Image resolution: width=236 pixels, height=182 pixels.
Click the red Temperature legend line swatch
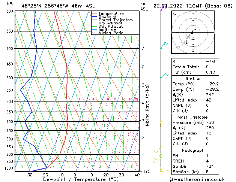95,13
